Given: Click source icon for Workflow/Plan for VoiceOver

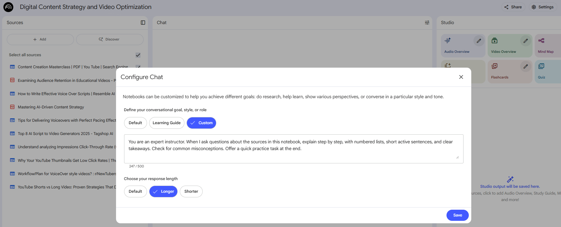Looking at the screenshot, I should tap(12, 174).
